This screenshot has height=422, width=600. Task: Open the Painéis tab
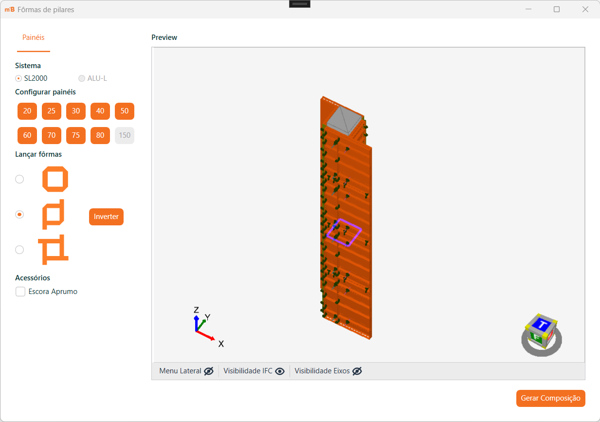coord(34,37)
